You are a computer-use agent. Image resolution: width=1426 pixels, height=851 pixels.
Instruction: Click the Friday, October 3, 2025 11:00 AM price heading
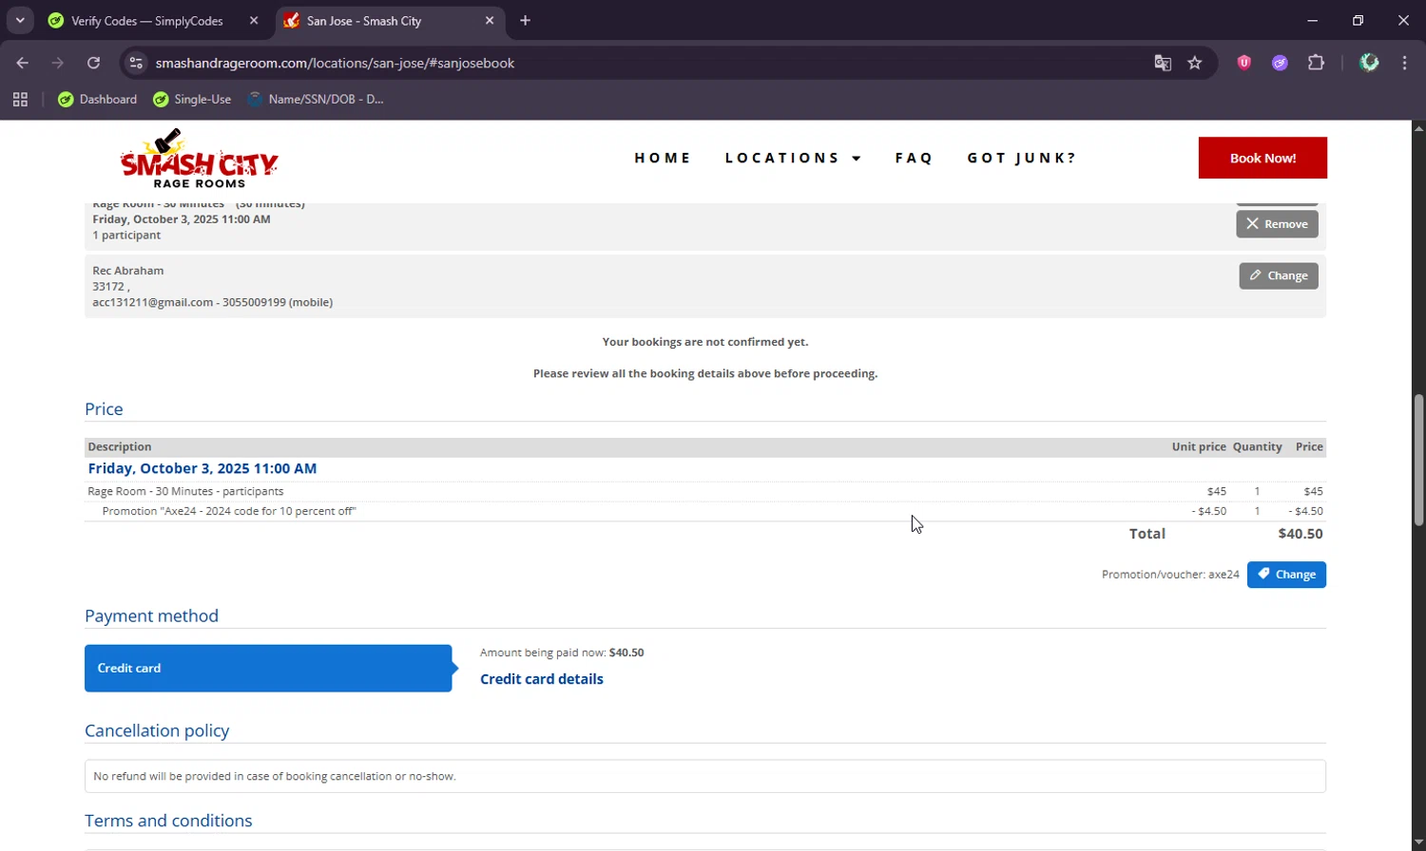point(202,468)
